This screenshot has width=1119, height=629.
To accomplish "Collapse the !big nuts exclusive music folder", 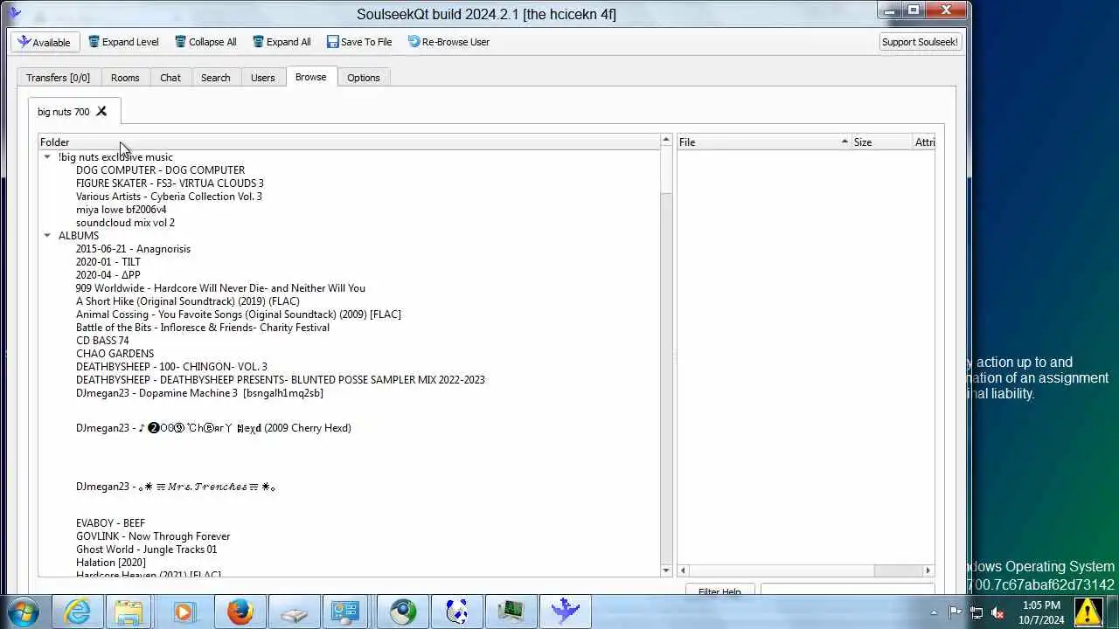I will (47, 157).
